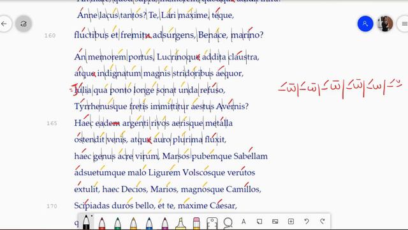The image size is (408, 230).
Task: Click the word "Camillos"
Action: [244, 189]
